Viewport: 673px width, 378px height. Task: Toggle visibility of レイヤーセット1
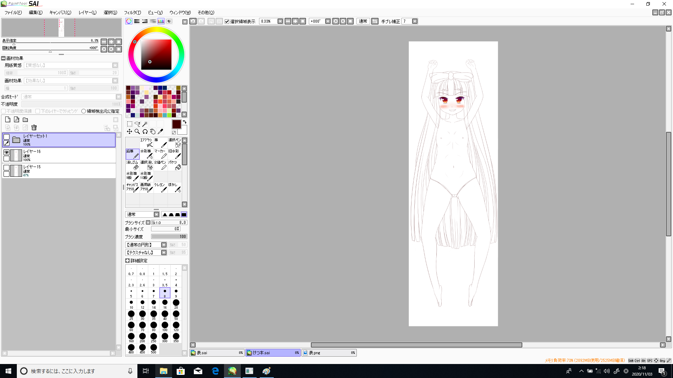coord(6,137)
